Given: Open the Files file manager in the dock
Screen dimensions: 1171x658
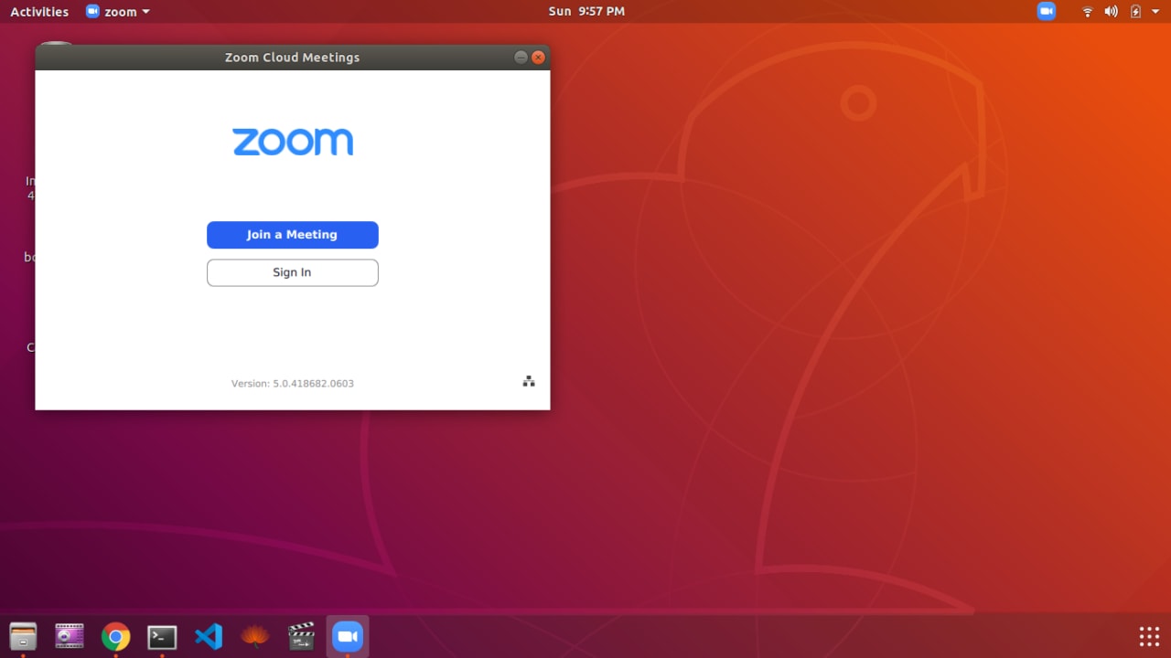Looking at the screenshot, I should pos(23,636).
